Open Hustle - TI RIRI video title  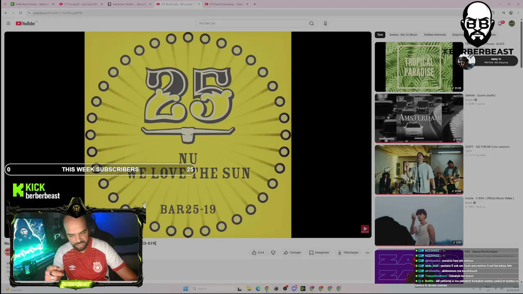489,198
